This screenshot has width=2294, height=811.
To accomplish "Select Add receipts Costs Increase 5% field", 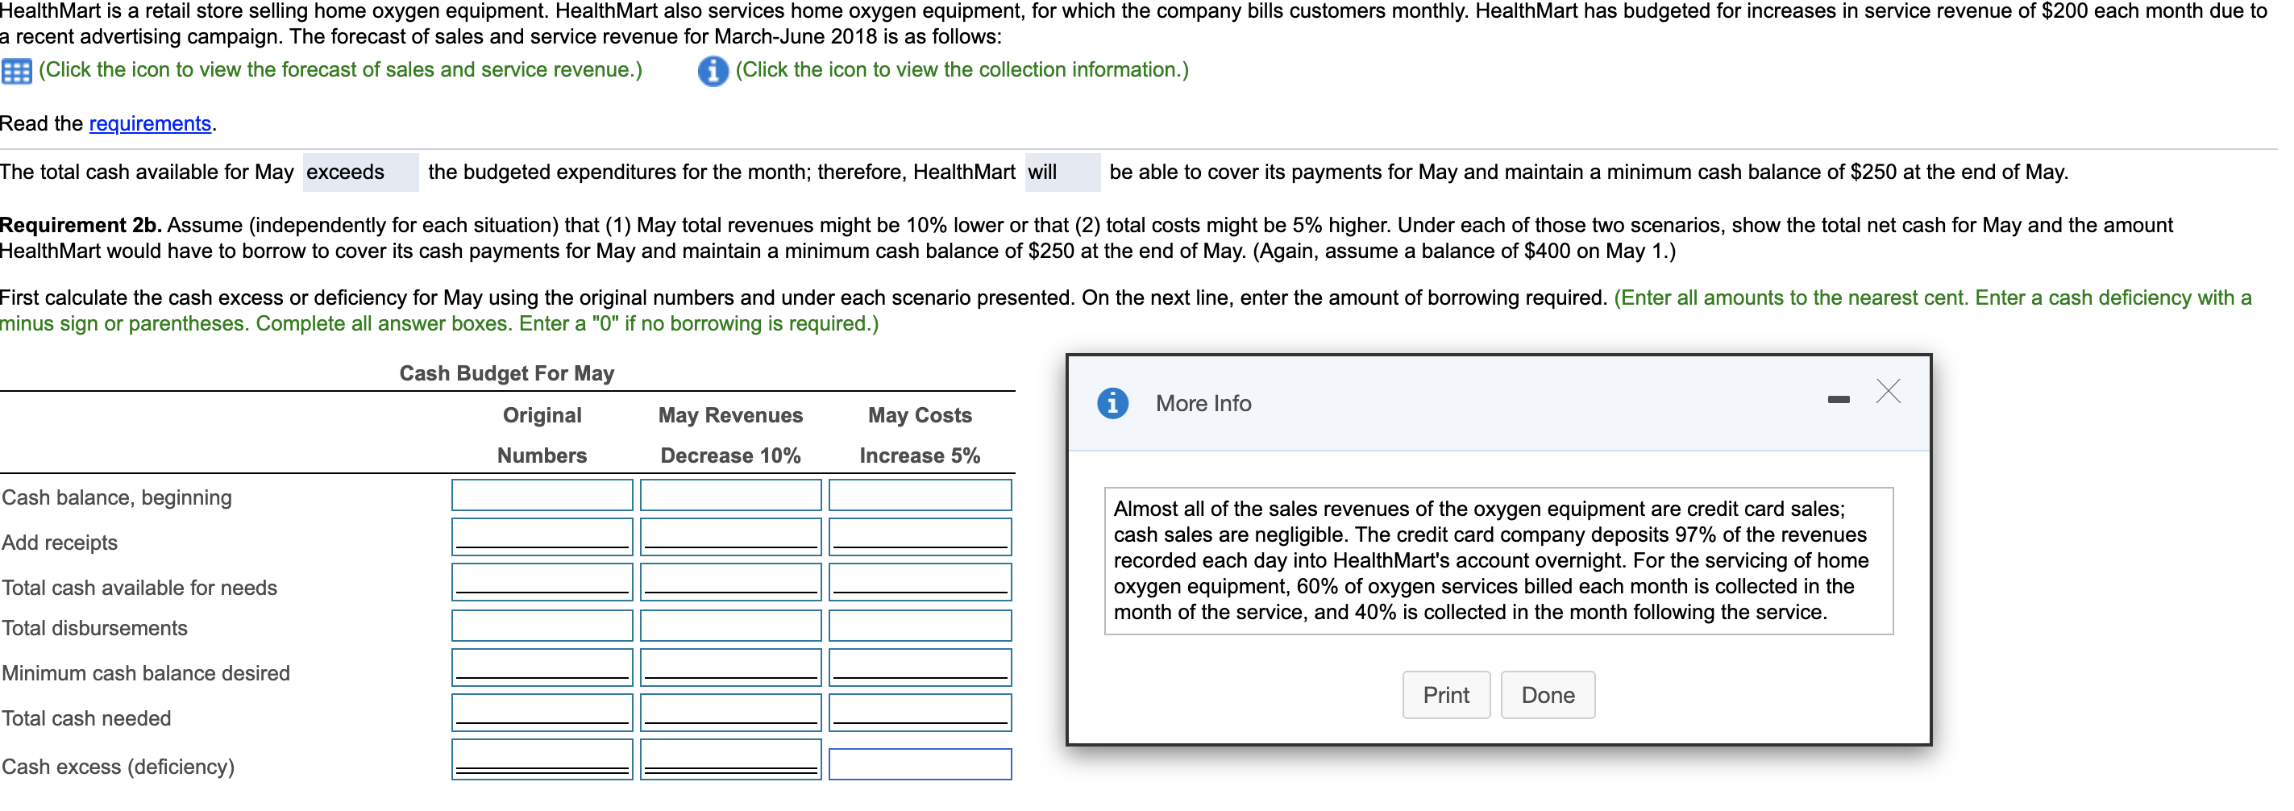I will [x=920, y=537].
